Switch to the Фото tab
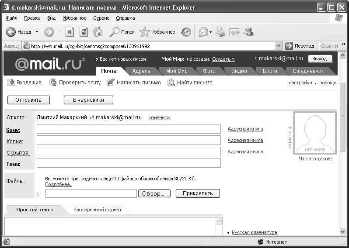The image size is (349, 248). click(209, 71)
